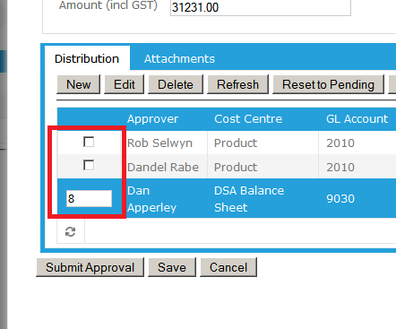The width and height of the screenshot is (396, 329).
Task: Click the Save button
Action: point(172,267)
